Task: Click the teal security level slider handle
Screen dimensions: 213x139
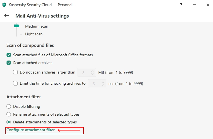Action: [17, 26]
